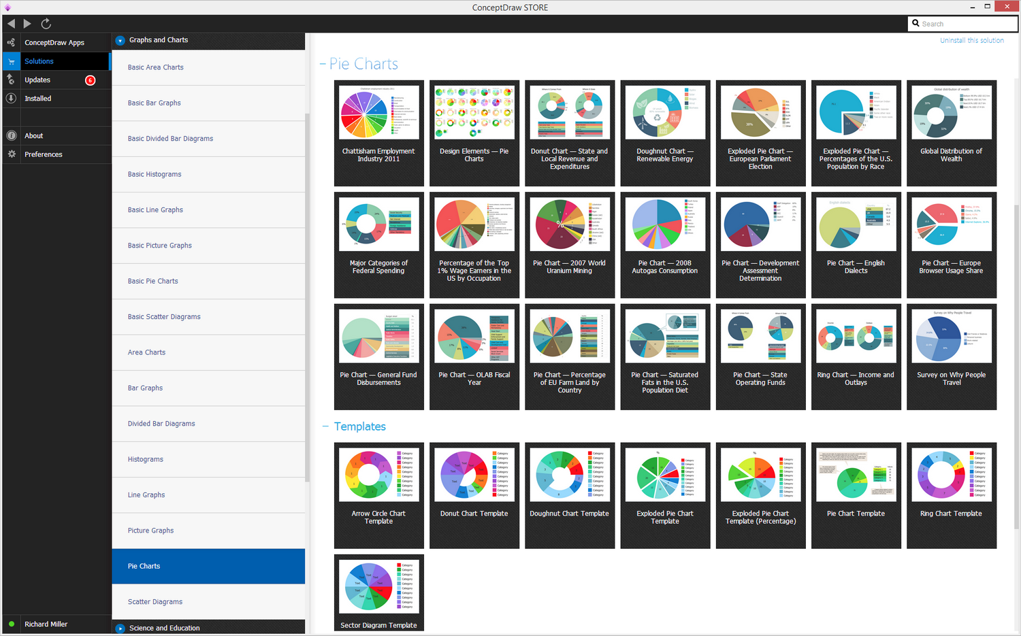Click inside the Search field
Viewport: 1021px width, 636px height.
pos(968,24)
